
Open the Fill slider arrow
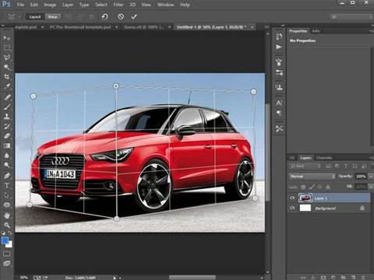[371, 187]
